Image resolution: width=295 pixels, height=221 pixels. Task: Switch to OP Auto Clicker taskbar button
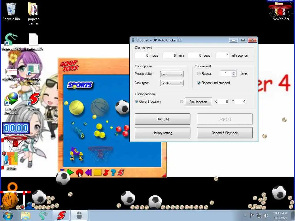click(79, 215)
